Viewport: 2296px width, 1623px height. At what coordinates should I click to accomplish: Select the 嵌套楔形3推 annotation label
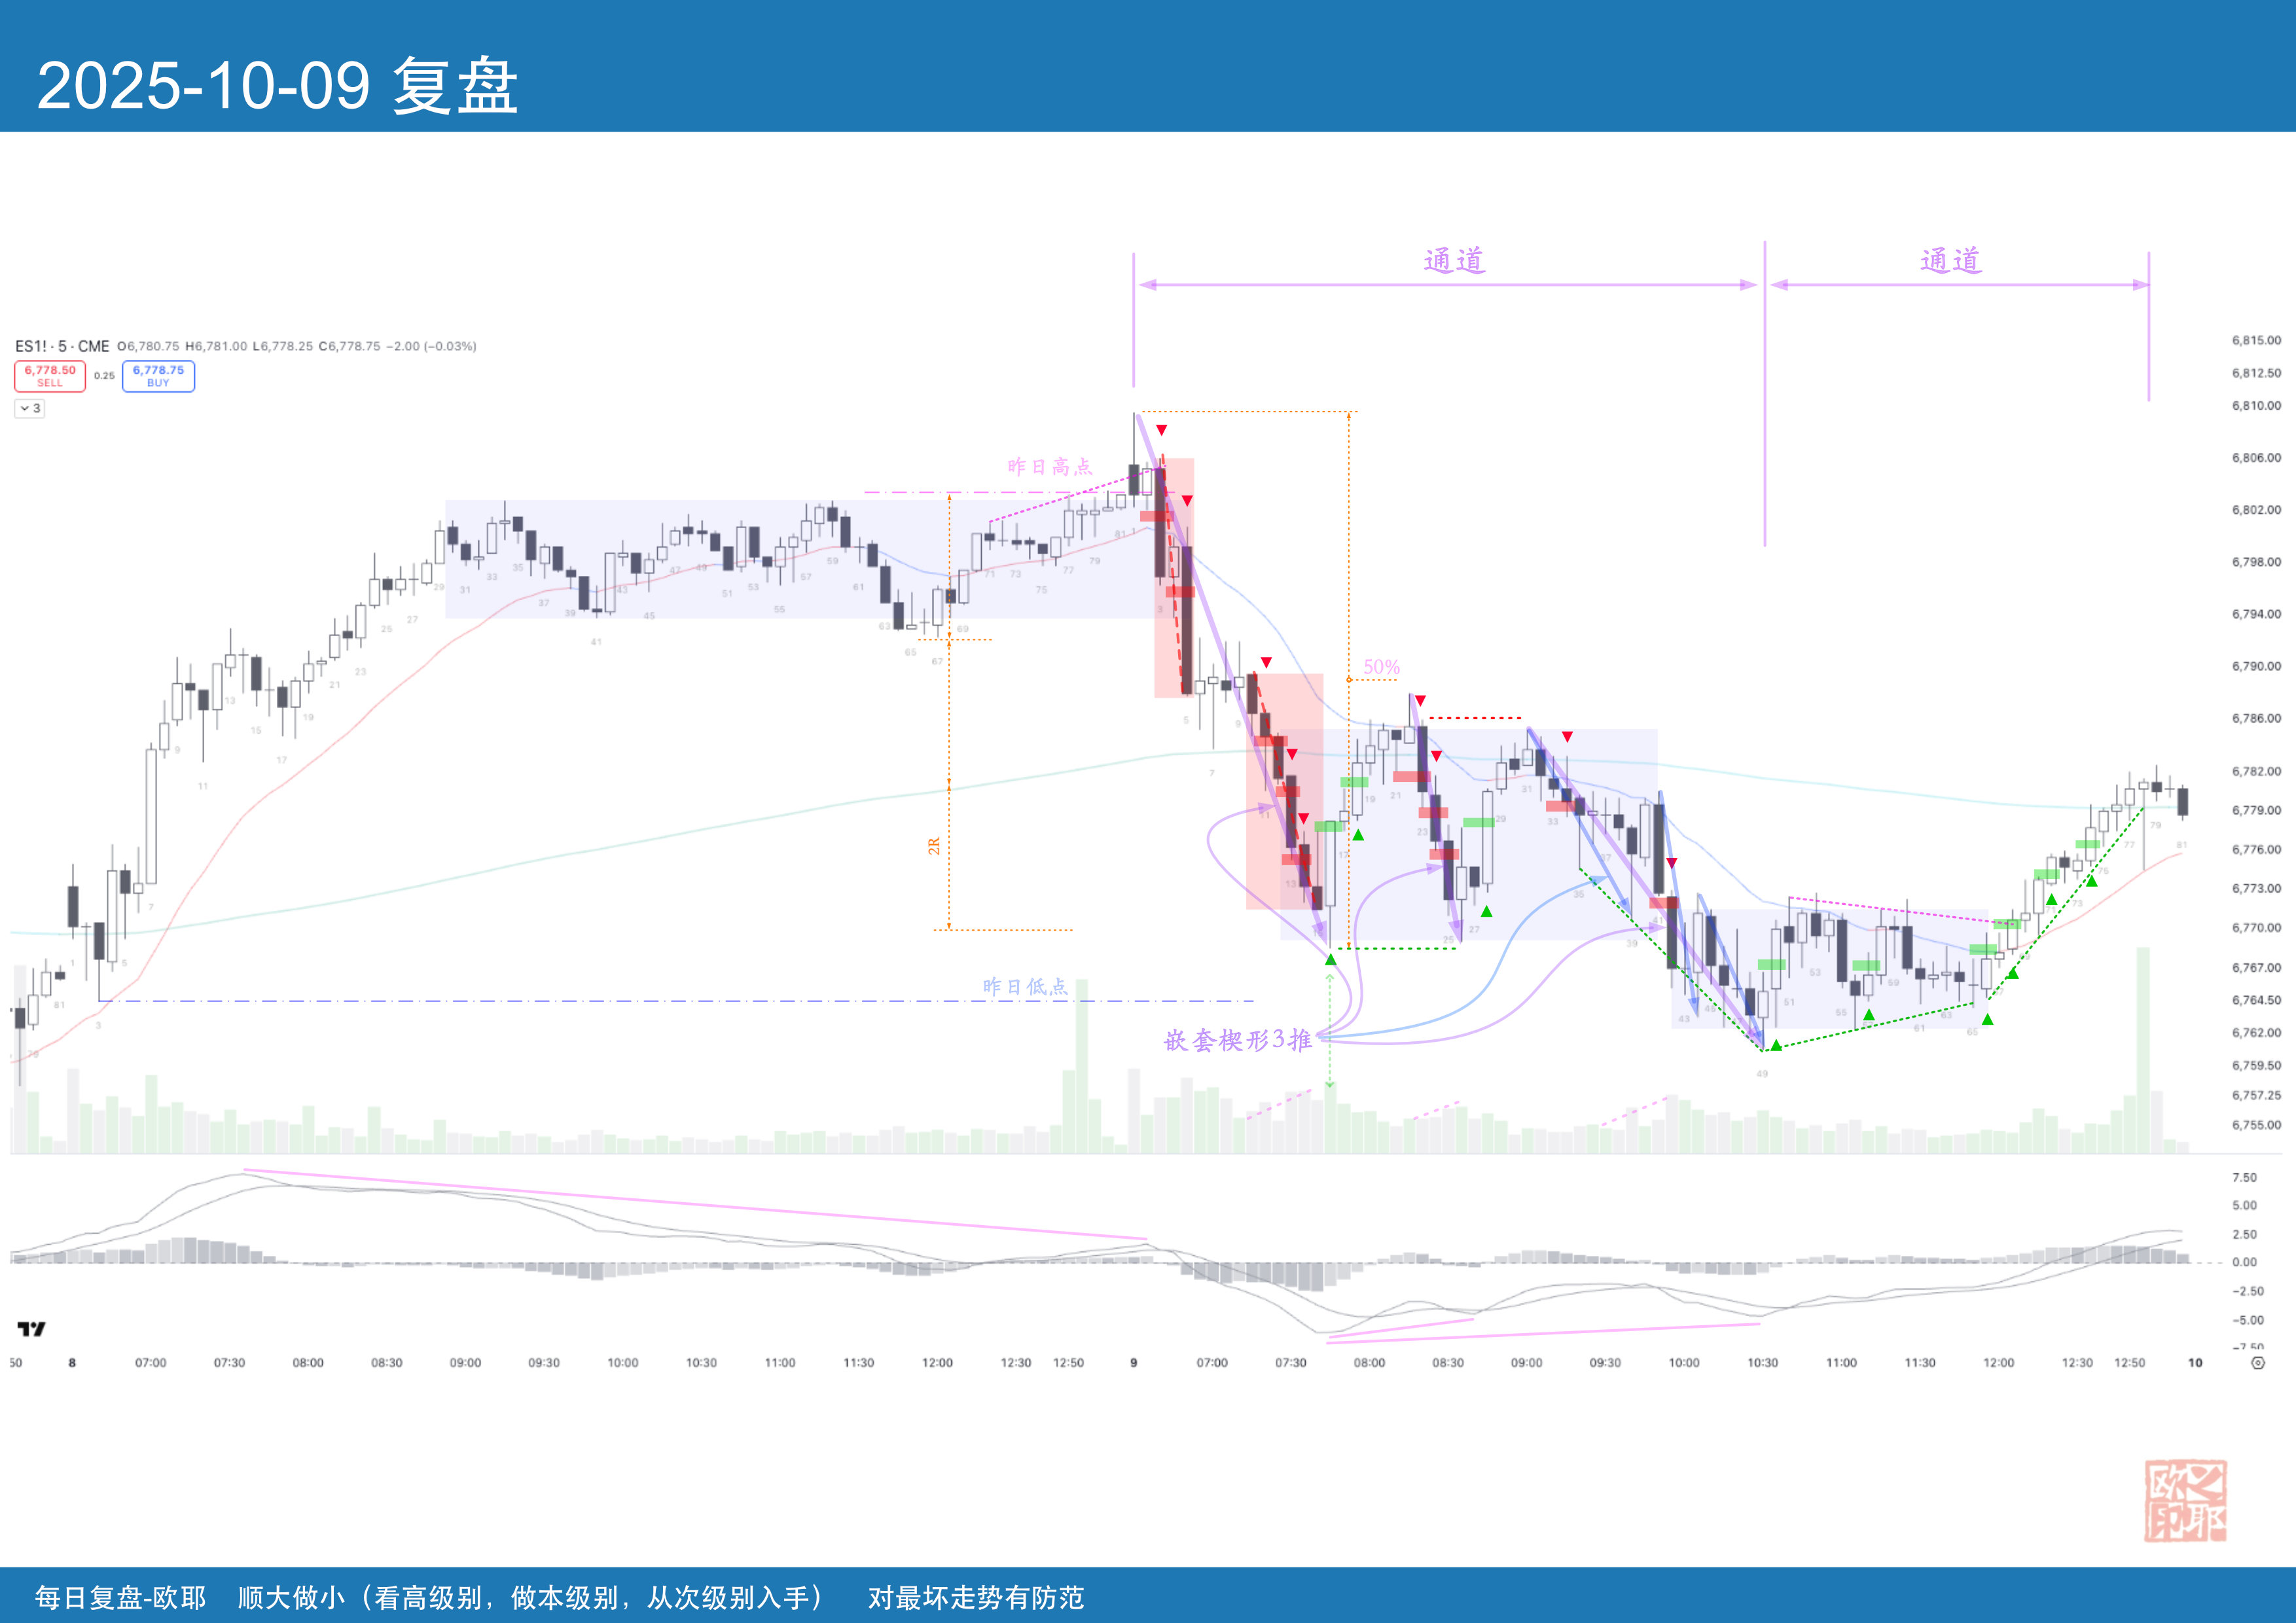[1237, 1040]
